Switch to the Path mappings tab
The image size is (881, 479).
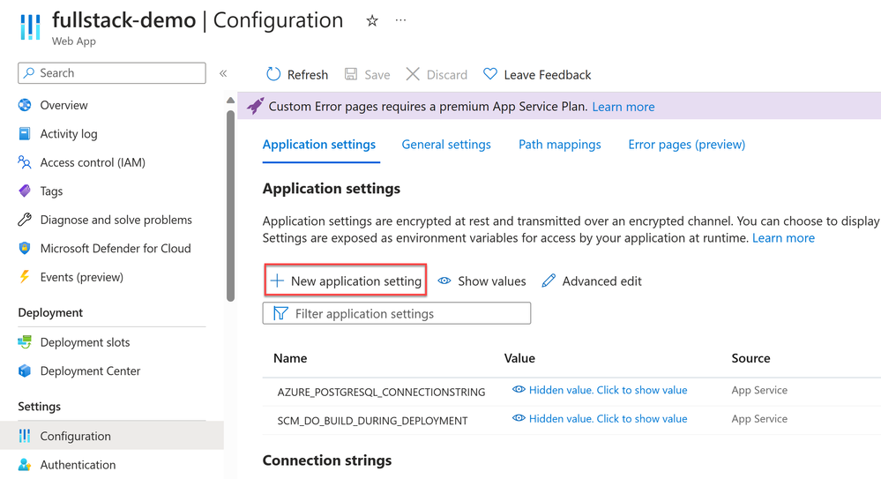click(x=560, y=145)
